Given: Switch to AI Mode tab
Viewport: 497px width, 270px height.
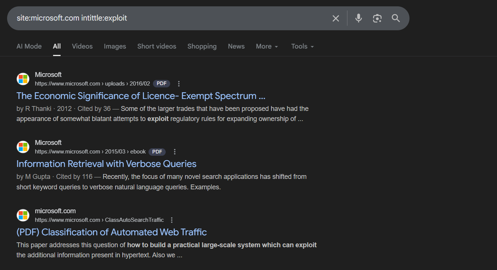Looking at the screenshot, I should click(29, 46).
